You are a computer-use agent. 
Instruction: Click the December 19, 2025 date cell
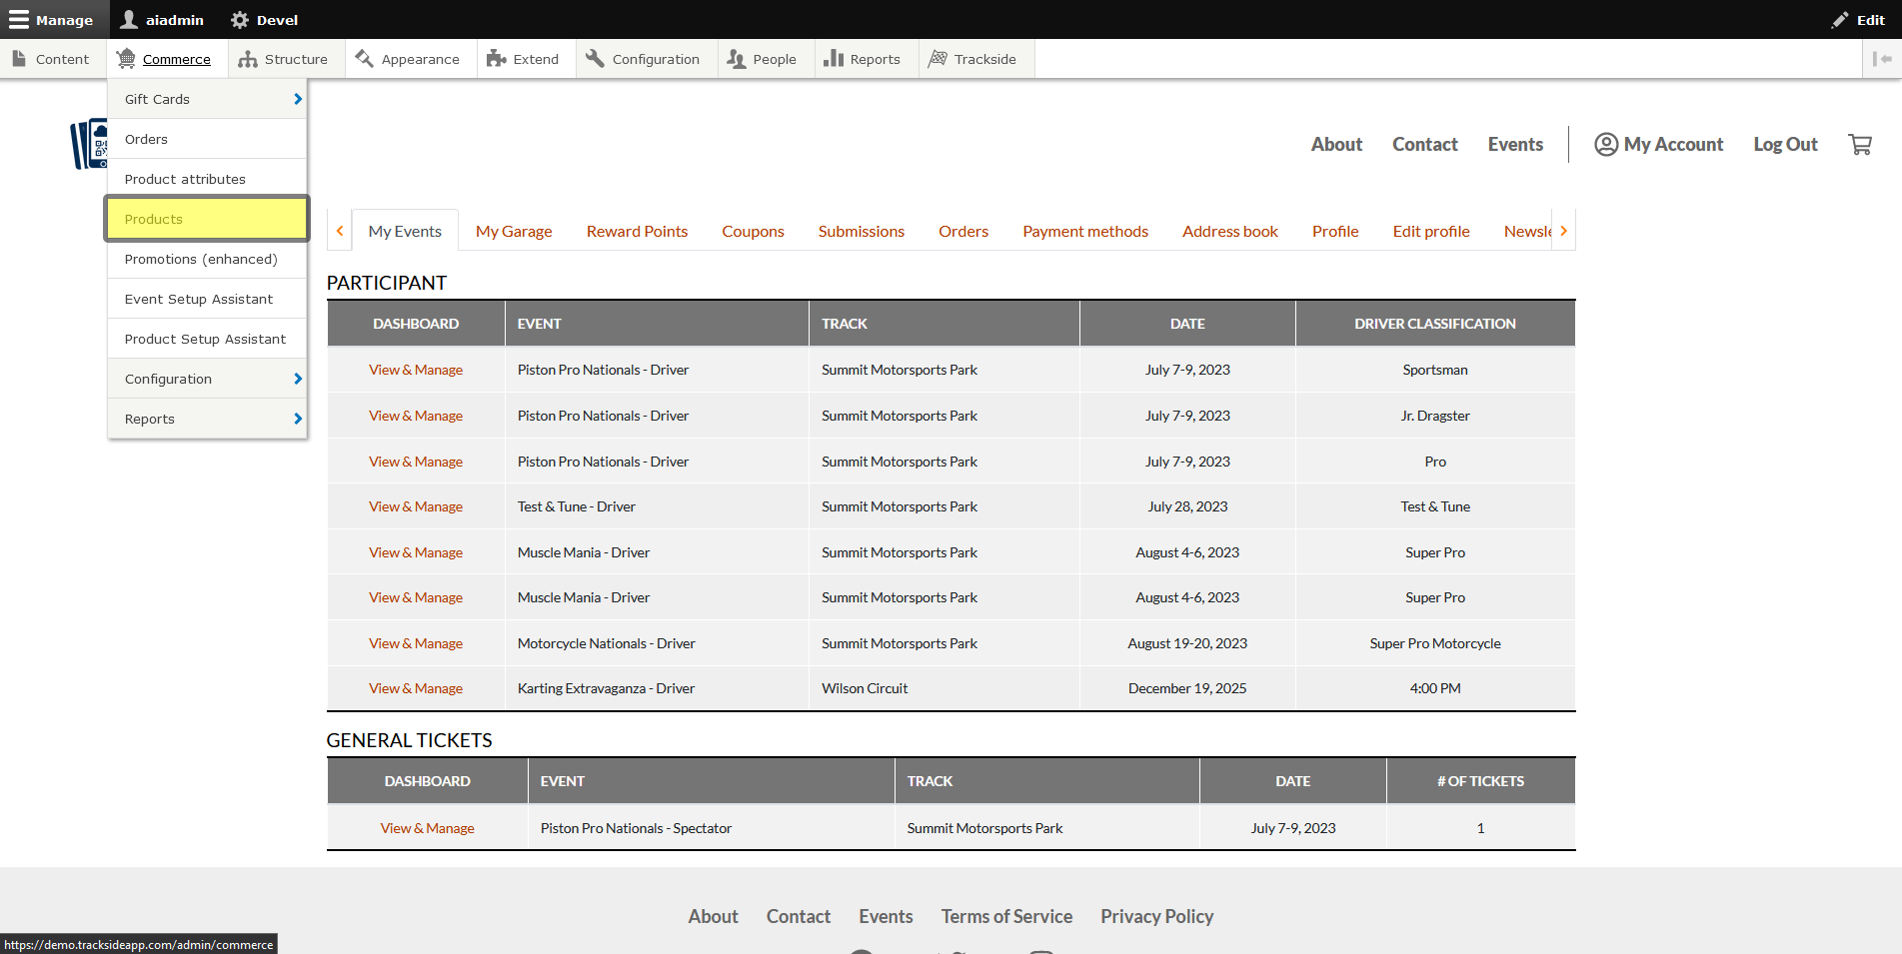pyautogui.click(x=1187, y=688)
